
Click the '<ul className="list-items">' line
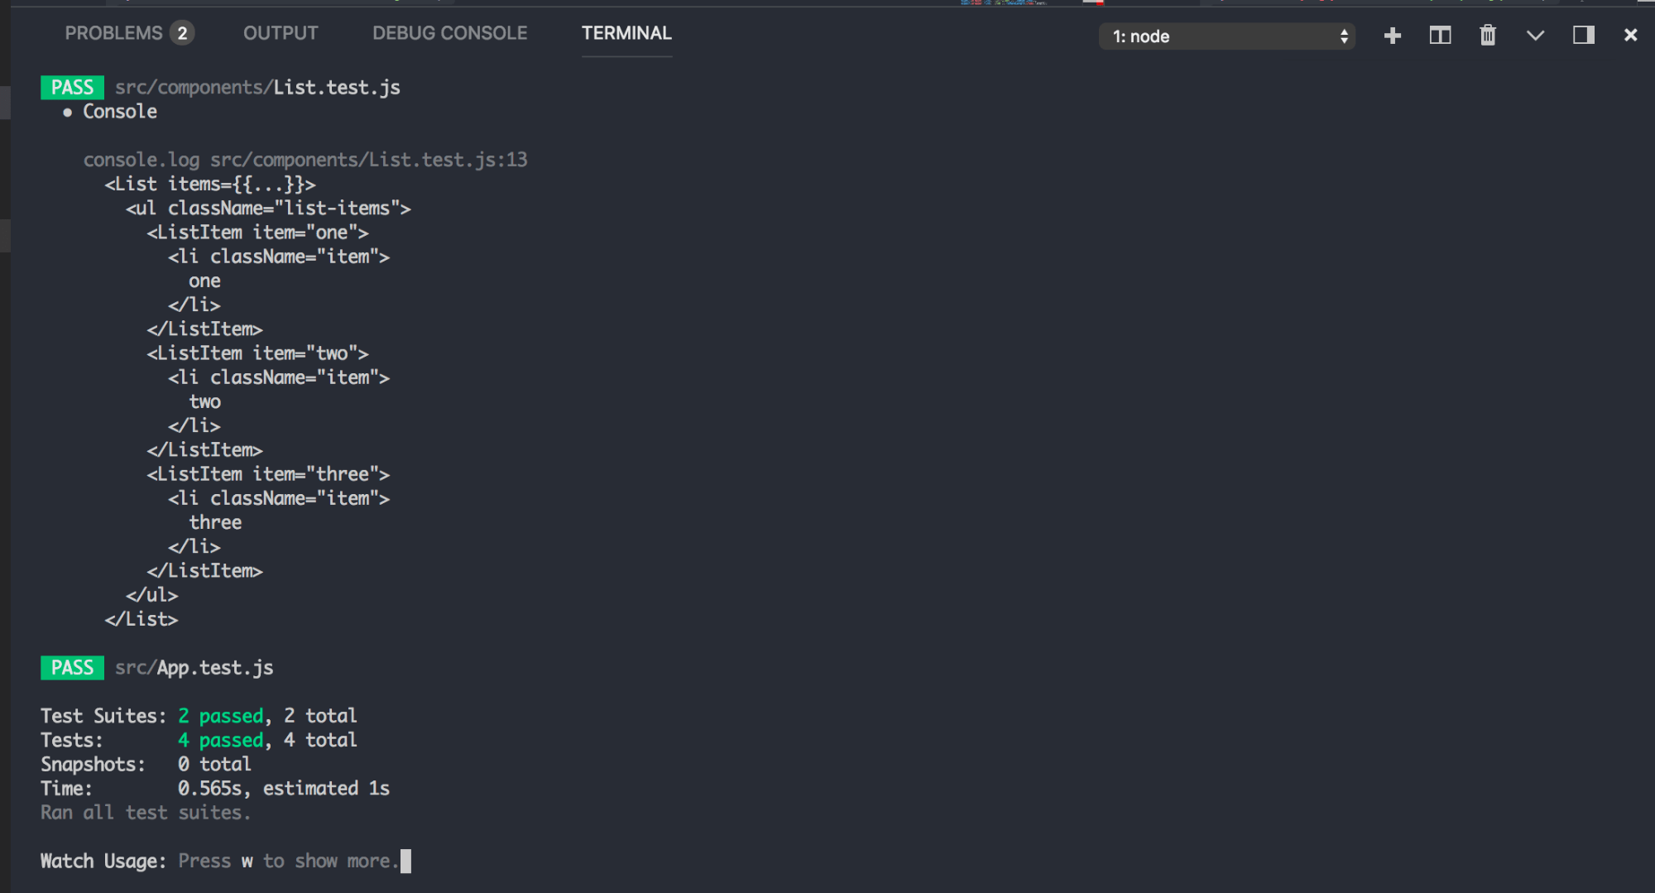[x=268, y=208]
